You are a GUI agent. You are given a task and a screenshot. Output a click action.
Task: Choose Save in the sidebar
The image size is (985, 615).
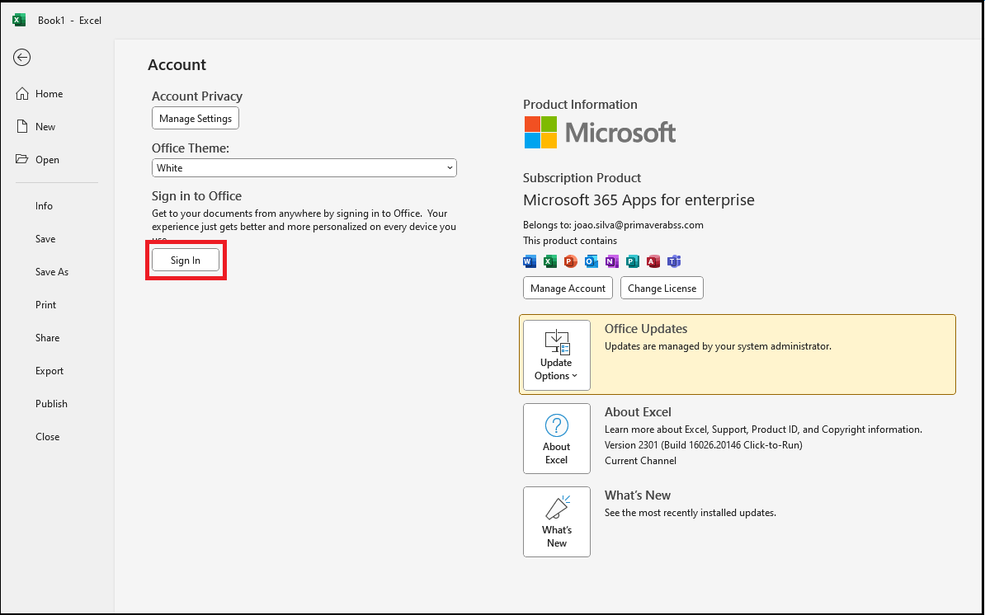[x=45, y=239]
